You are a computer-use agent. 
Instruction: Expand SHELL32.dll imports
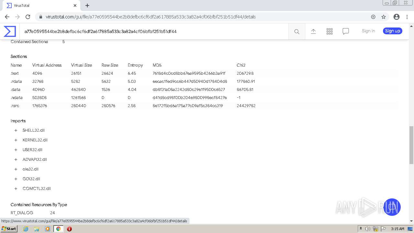pos(16,130)
